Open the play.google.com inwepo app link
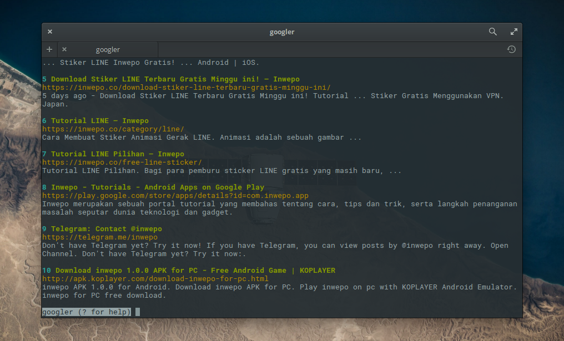The image size is (564, 341). pyautogui.click(x=175, y=196)
